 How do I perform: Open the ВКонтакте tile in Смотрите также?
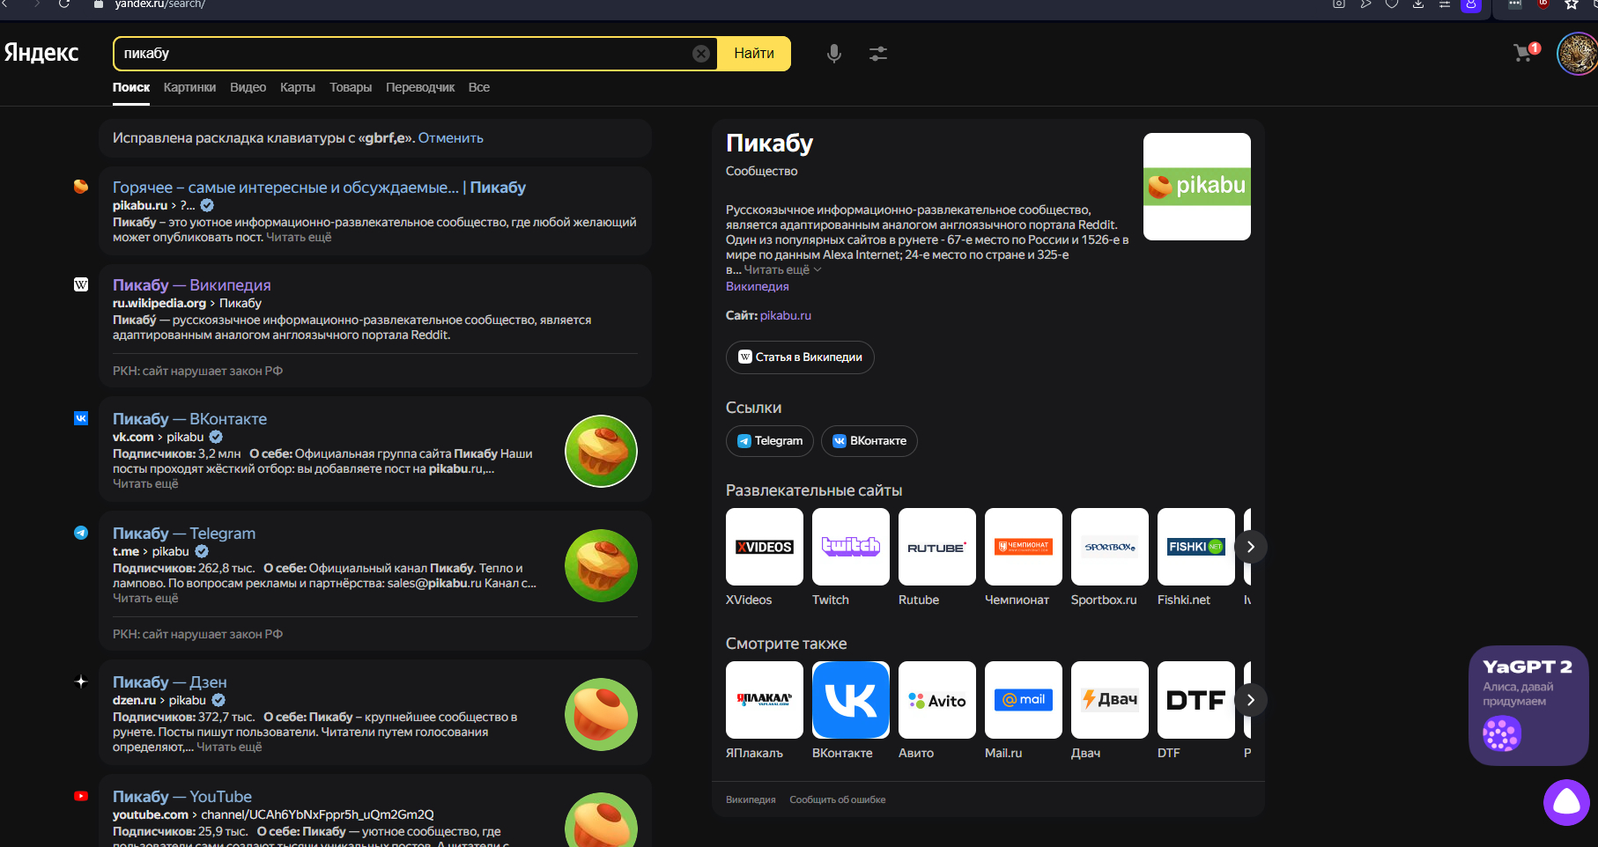[x=851, y=700]
